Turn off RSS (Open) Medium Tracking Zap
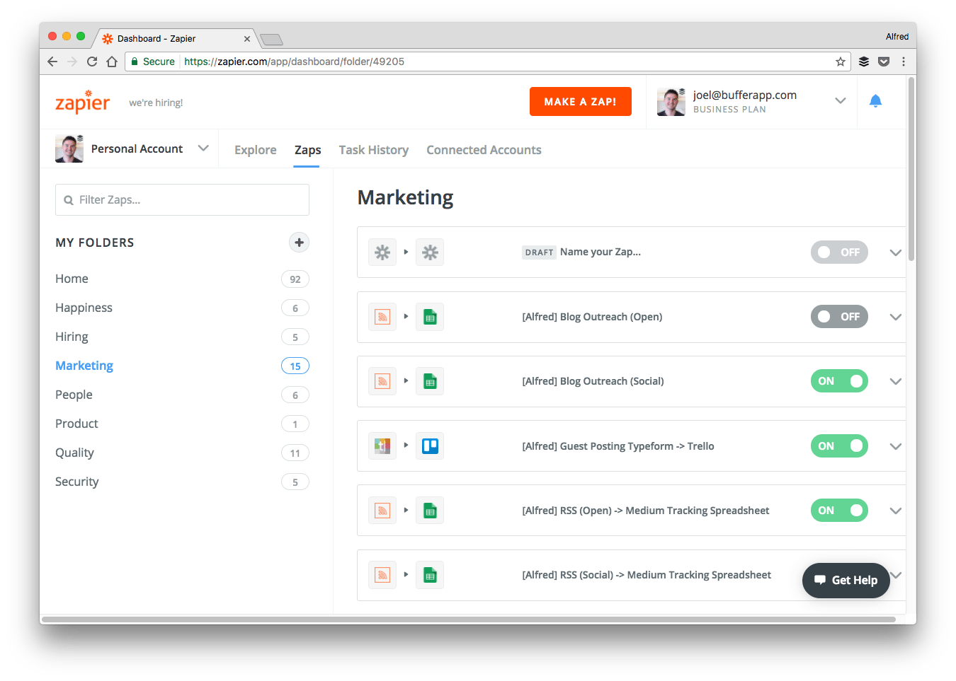 [x=839, y=511]
